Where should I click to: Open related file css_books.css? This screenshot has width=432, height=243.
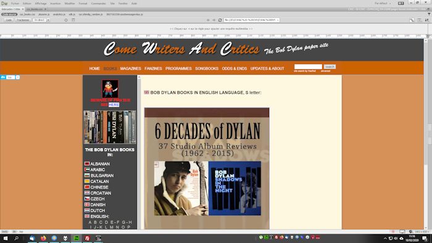27,14
